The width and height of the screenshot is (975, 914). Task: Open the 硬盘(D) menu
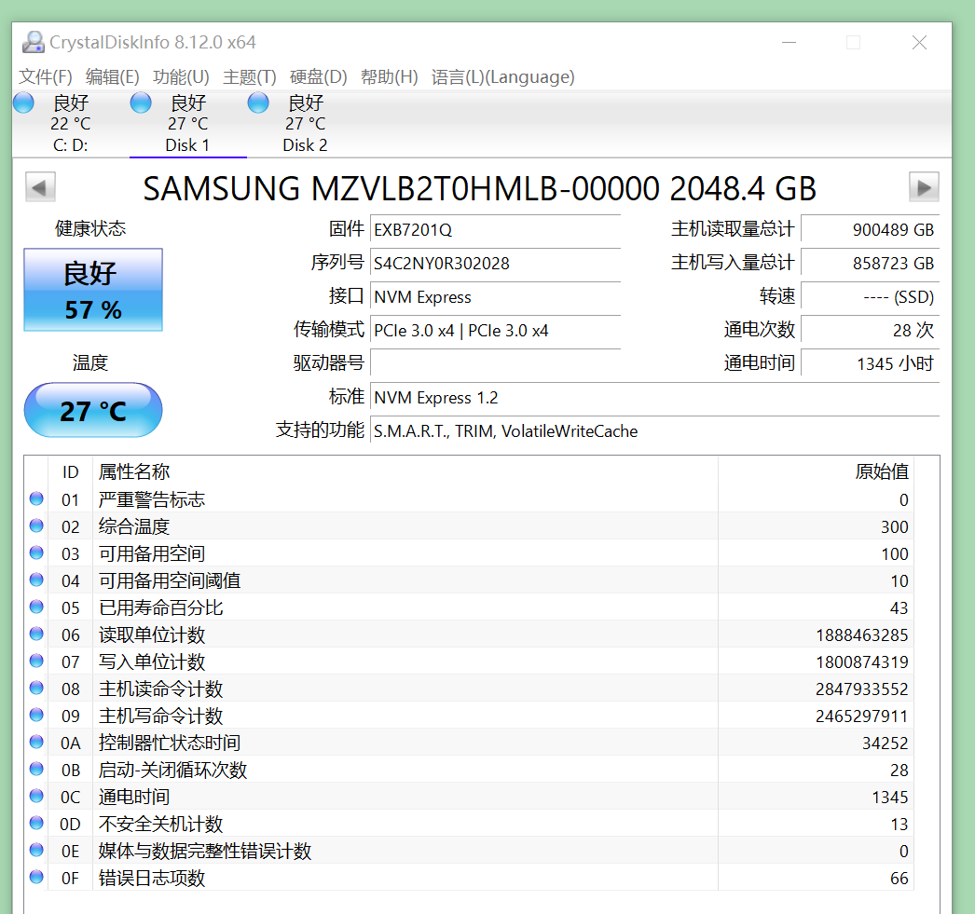[x=319, y=77]
